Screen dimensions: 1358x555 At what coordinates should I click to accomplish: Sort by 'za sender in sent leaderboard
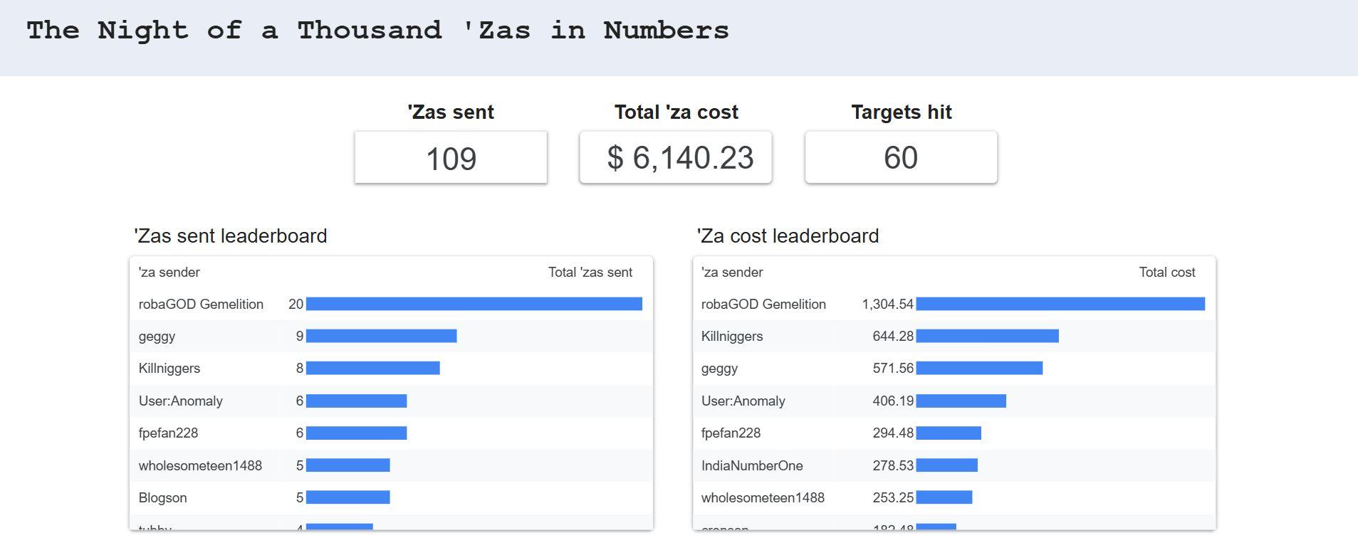pos(169,273)
